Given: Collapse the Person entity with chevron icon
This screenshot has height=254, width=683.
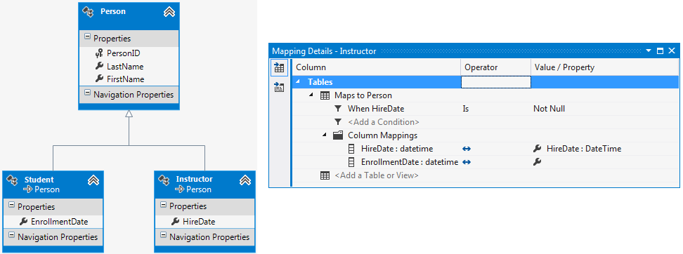Looking at the screenshot, I should pos(169,12).
